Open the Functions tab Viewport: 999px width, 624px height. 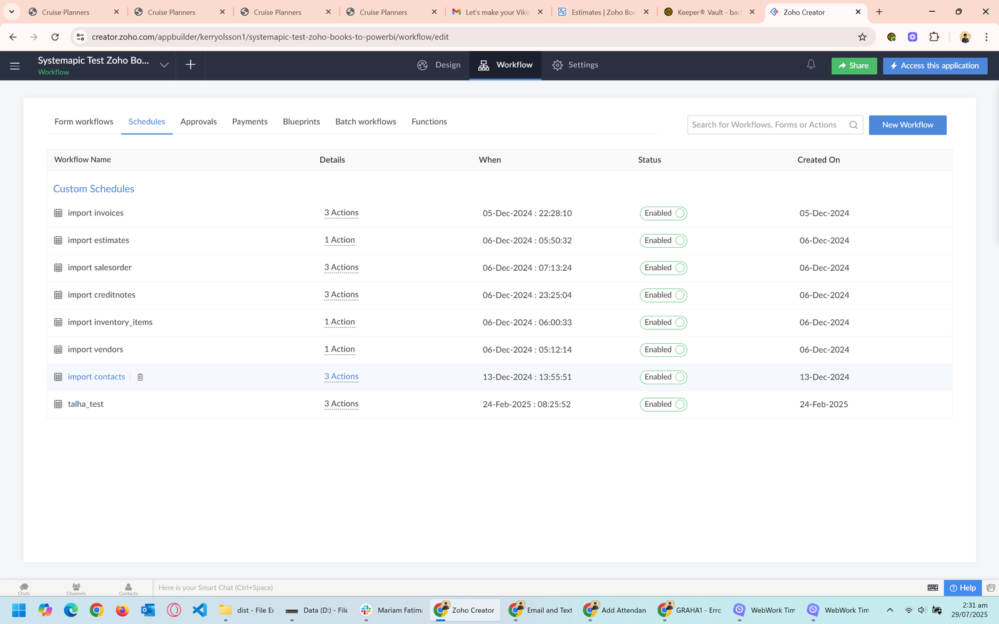[429, 122]
